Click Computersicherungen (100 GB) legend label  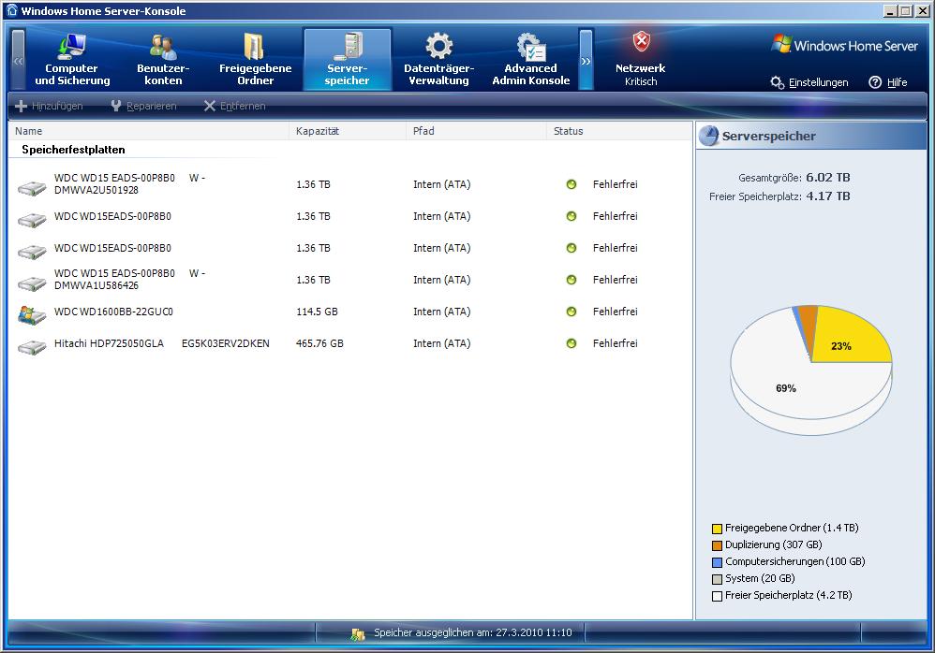[794, 561]
